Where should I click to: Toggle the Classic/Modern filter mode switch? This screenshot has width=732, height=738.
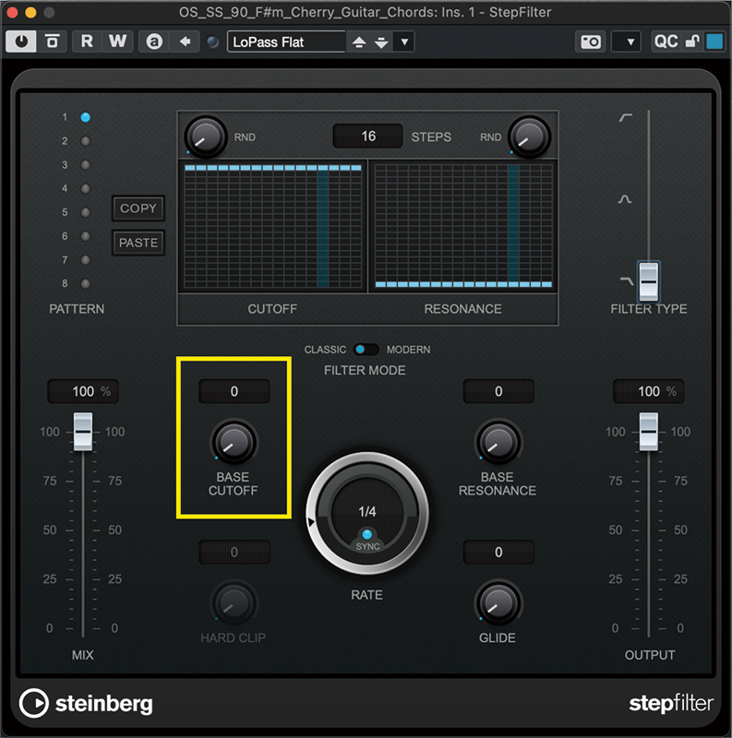[x=366, y=350]
